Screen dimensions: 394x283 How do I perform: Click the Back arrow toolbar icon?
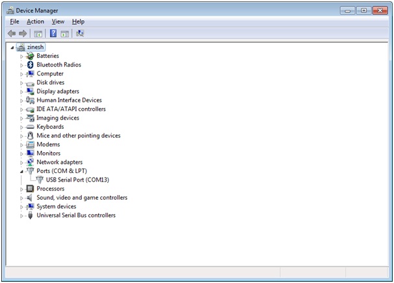point(12,33)
